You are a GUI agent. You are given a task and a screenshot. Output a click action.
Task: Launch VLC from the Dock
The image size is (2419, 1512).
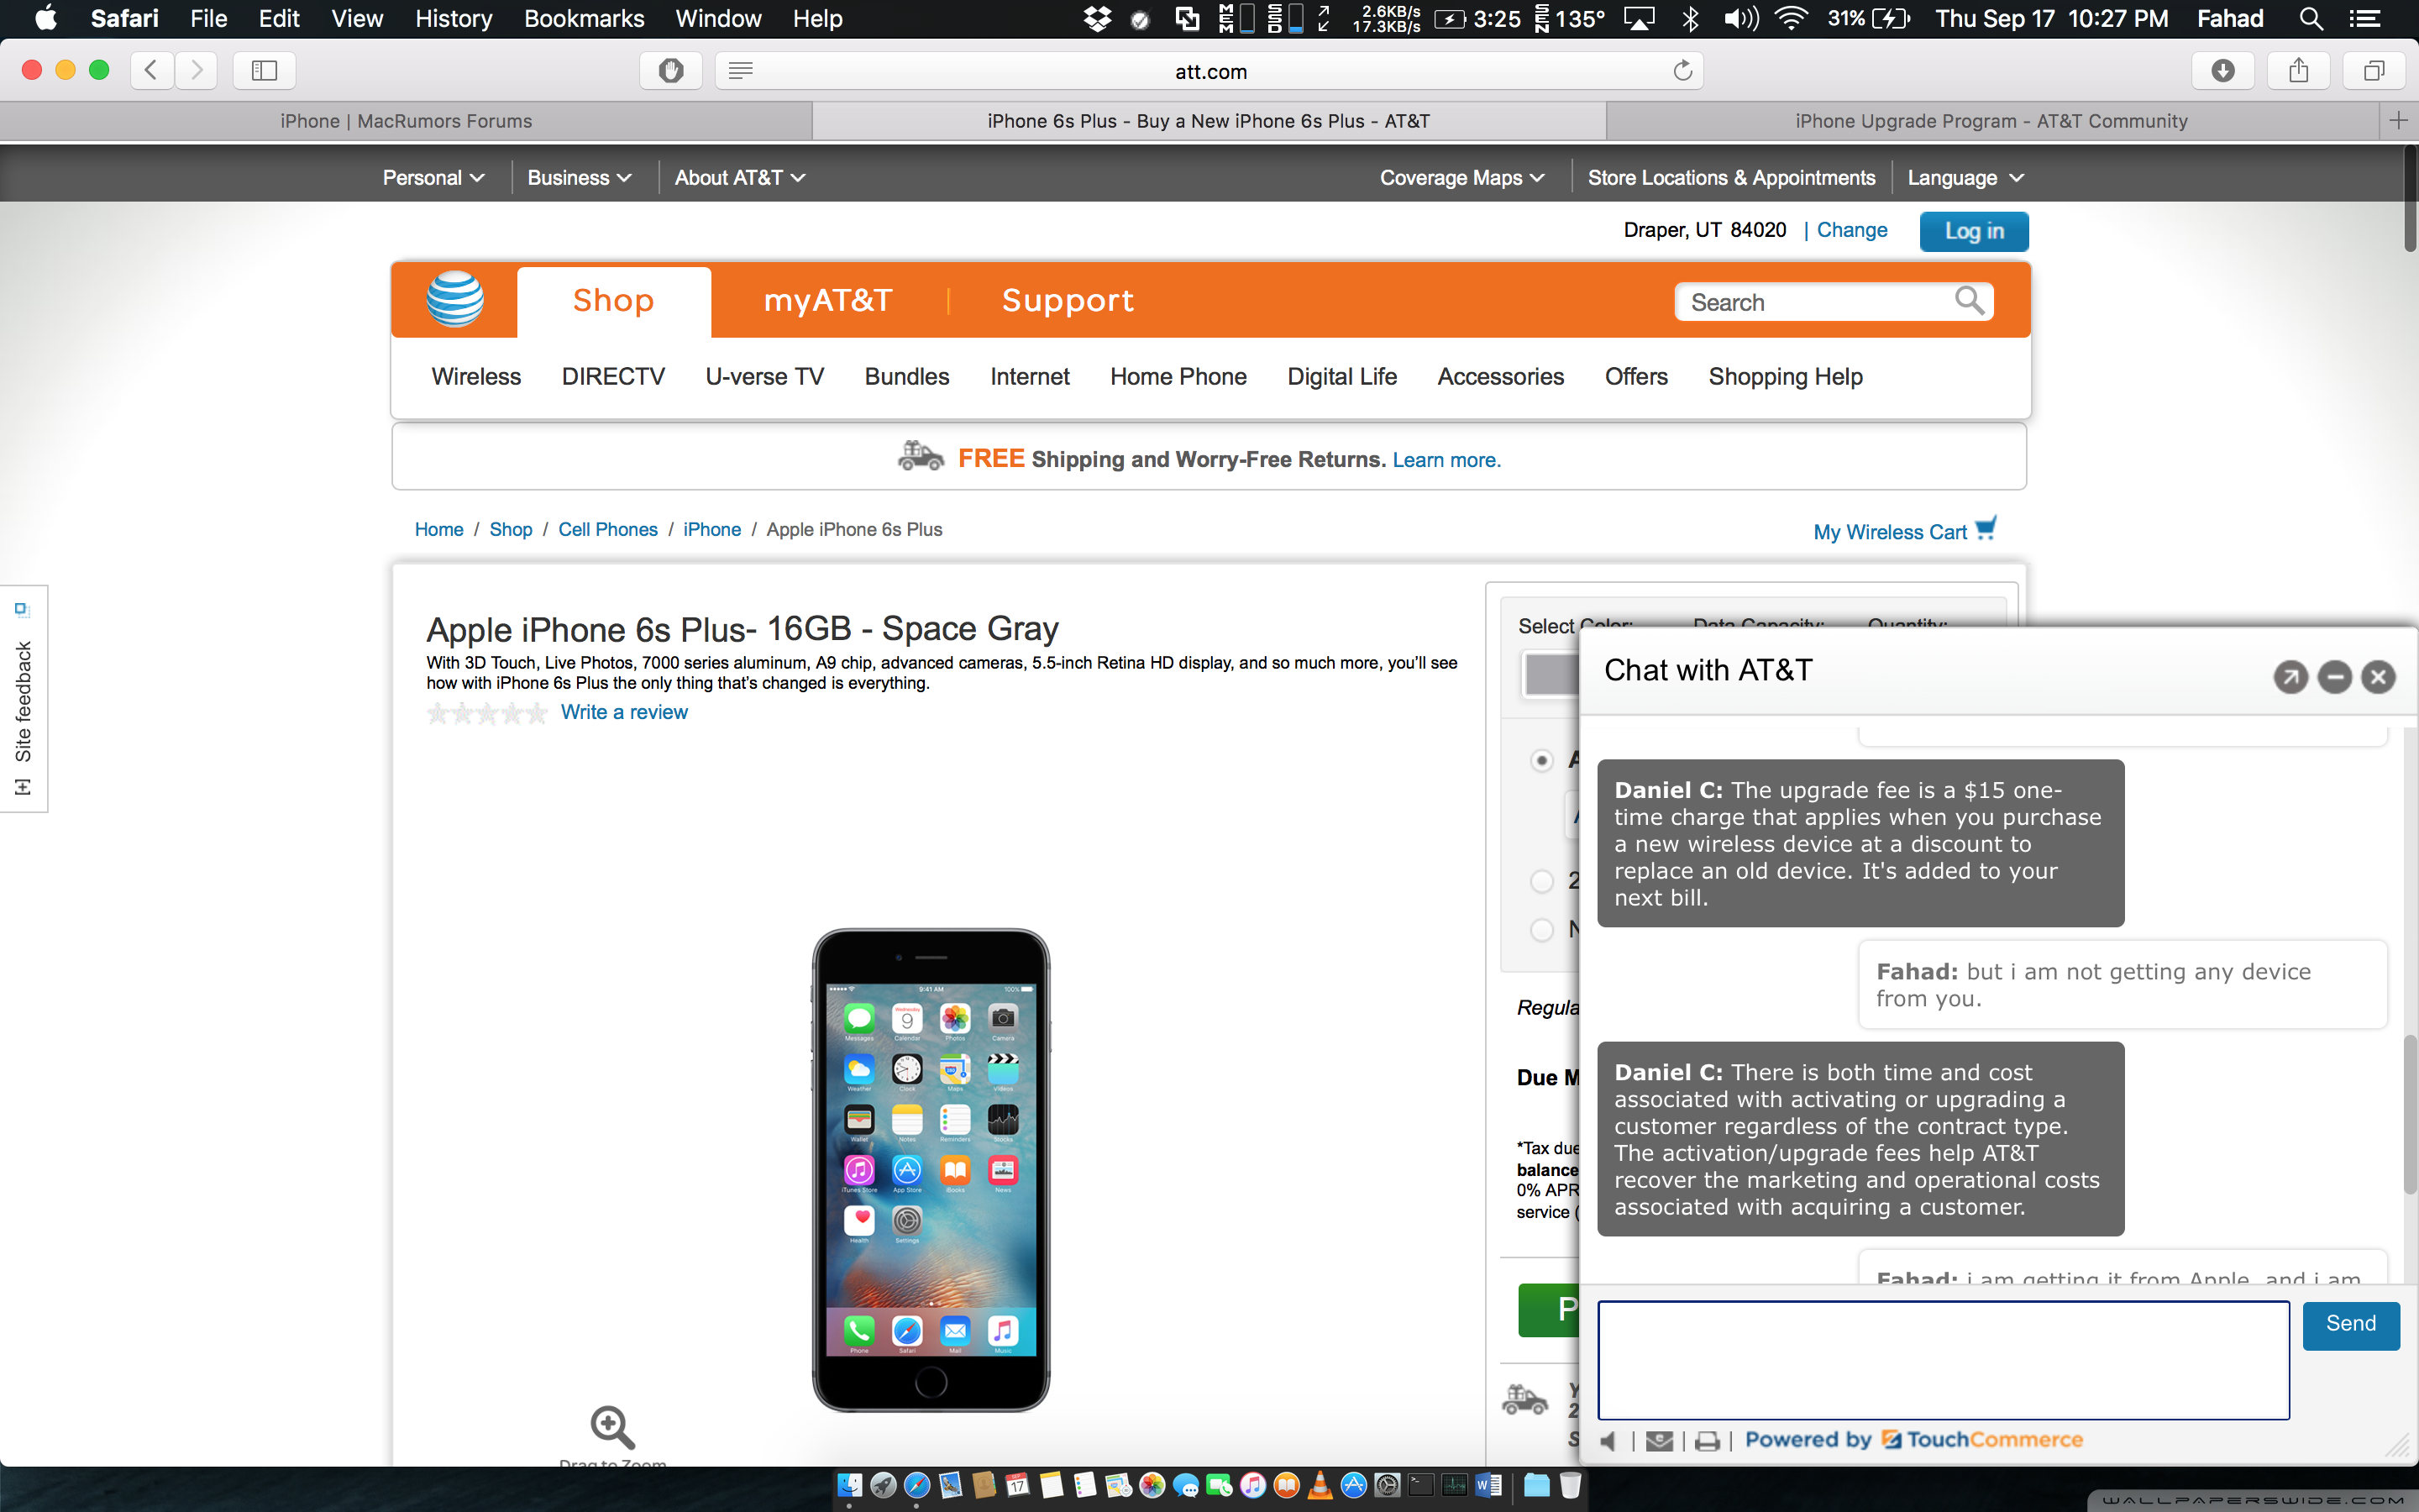tap(1320, 1485)
